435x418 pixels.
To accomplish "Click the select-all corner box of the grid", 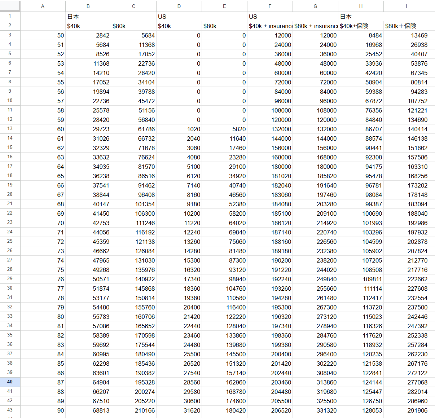I will click(x=10, y=6).
